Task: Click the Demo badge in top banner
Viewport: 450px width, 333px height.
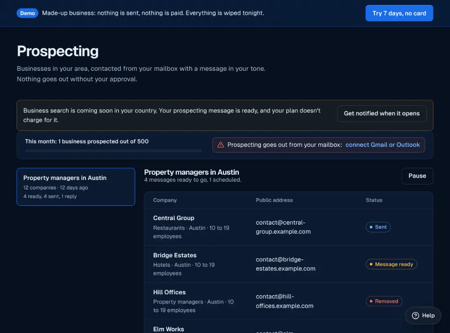Action: [x=27, y=13]
